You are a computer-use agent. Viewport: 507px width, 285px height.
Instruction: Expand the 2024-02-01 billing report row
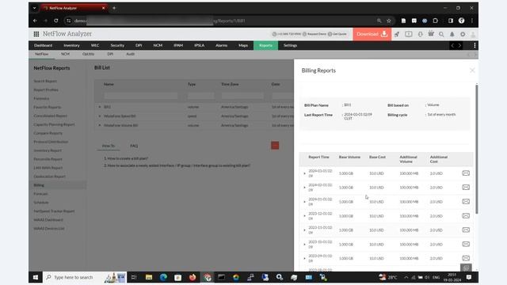tap(304, 188)
